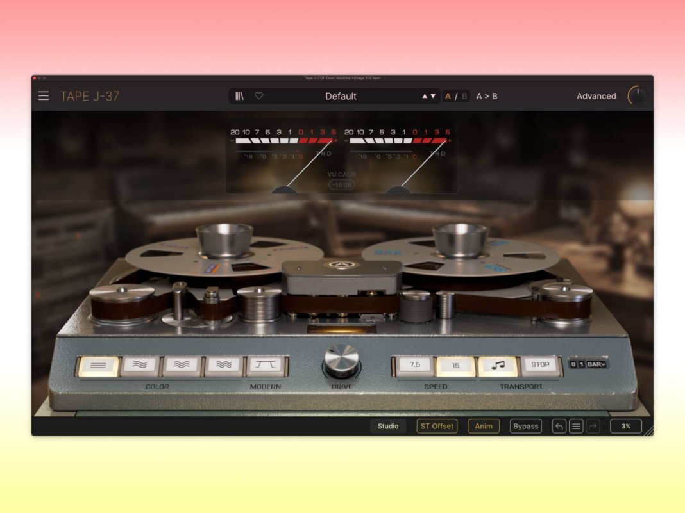Open the hamburger main menu
The width and height of the screenshot is (685, 513).
43,96
